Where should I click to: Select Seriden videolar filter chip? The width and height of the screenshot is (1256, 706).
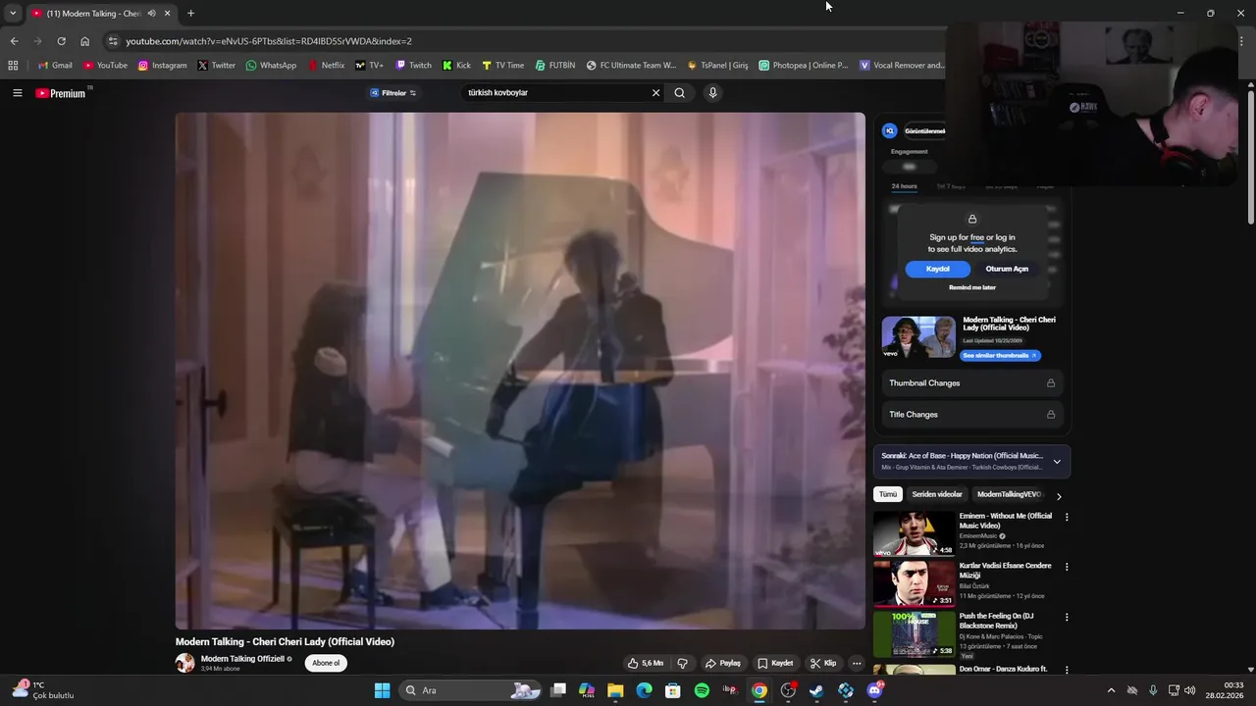tap(937, 495)
